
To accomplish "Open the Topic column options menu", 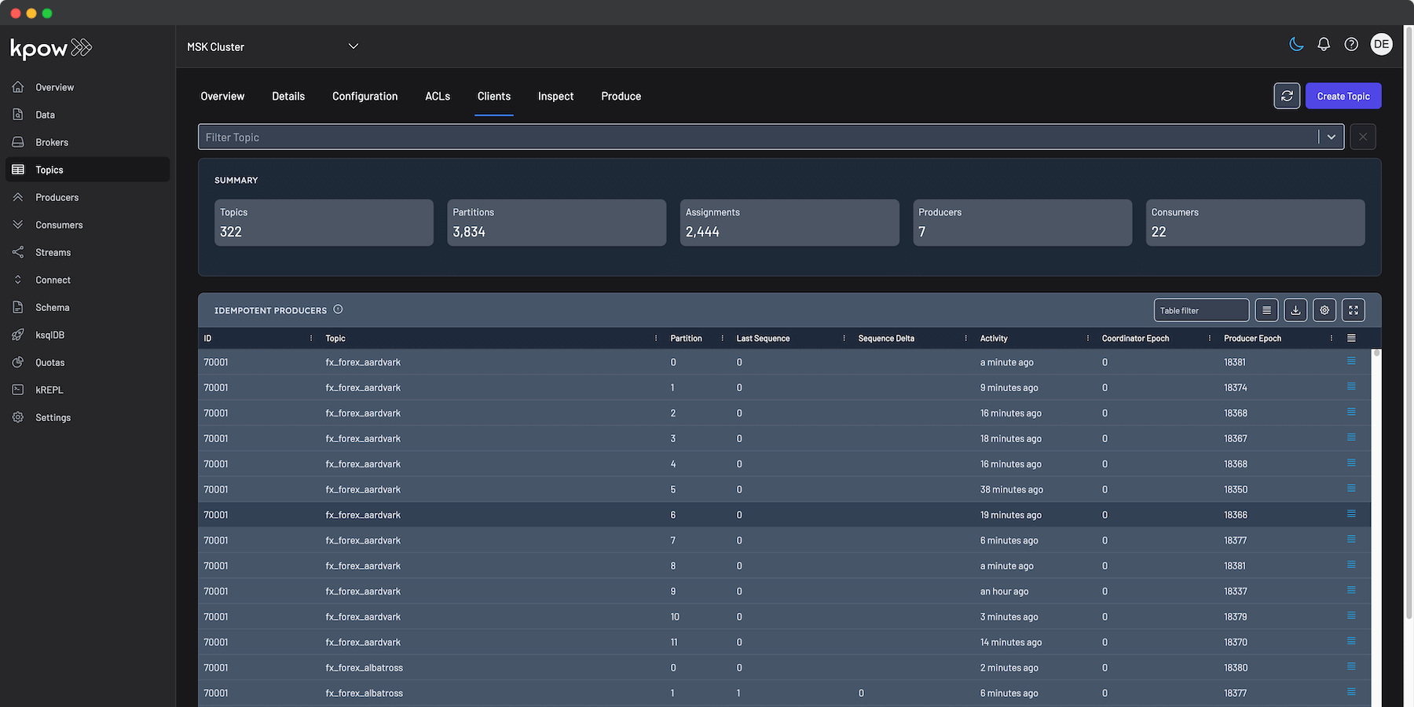I will [656, 338].
